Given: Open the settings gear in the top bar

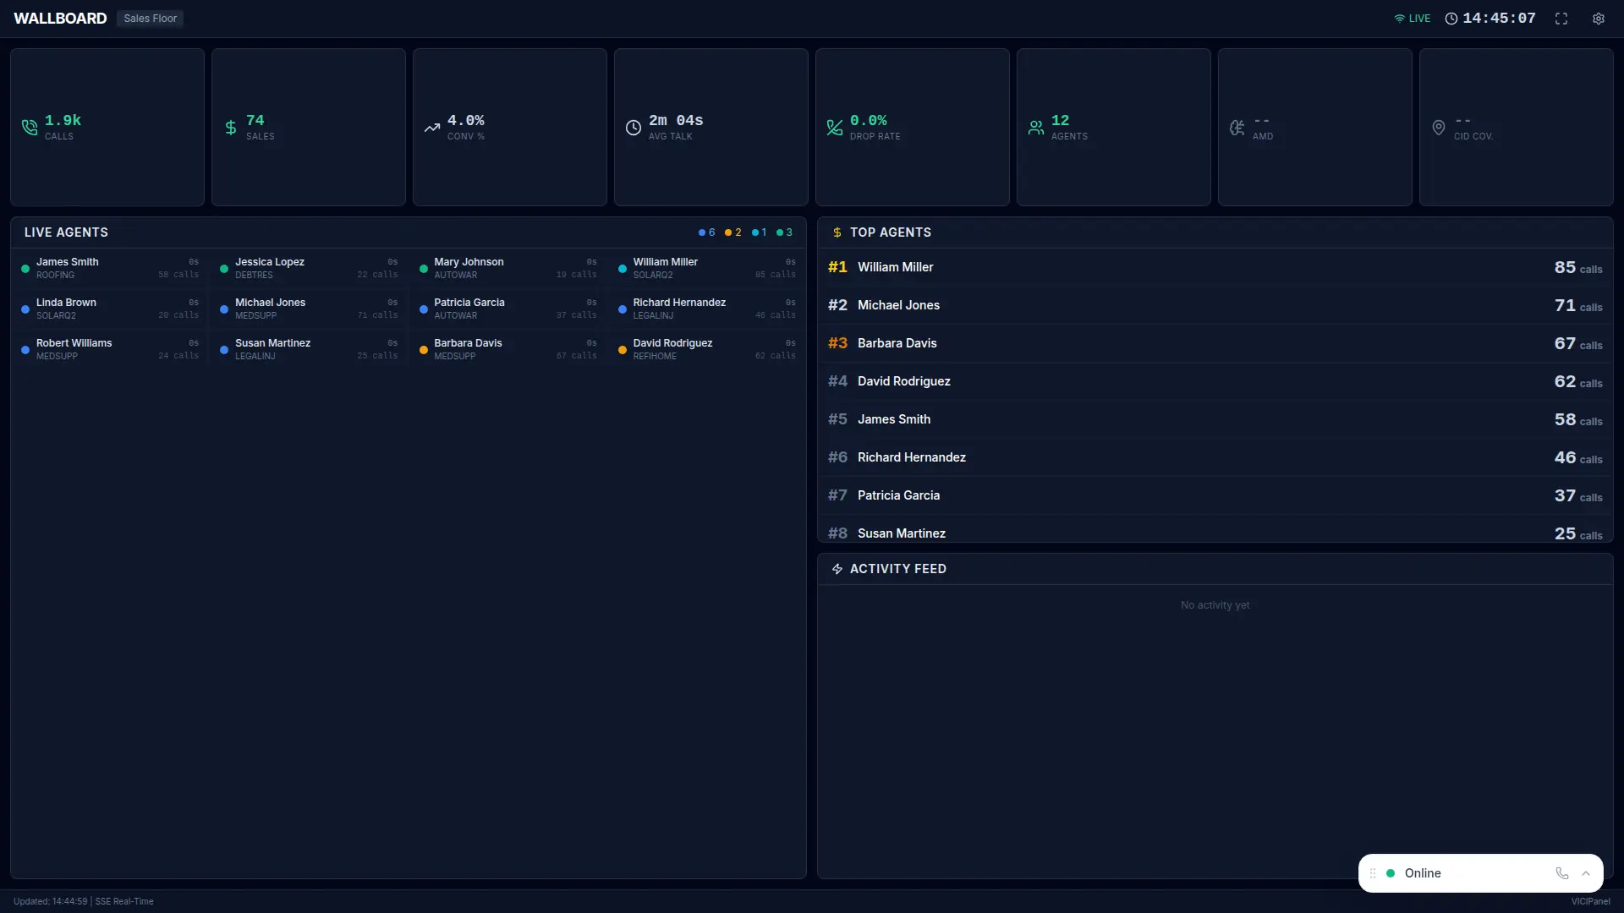Looking at the screenshot, I should [1599, 19].
